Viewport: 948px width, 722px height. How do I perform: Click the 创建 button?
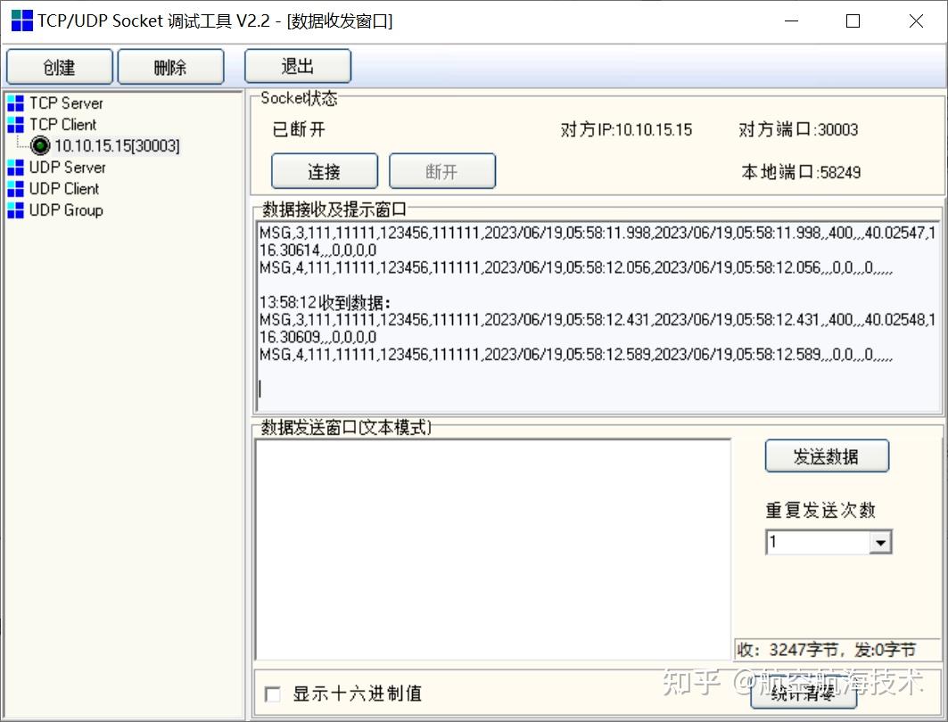click(59, 66)
